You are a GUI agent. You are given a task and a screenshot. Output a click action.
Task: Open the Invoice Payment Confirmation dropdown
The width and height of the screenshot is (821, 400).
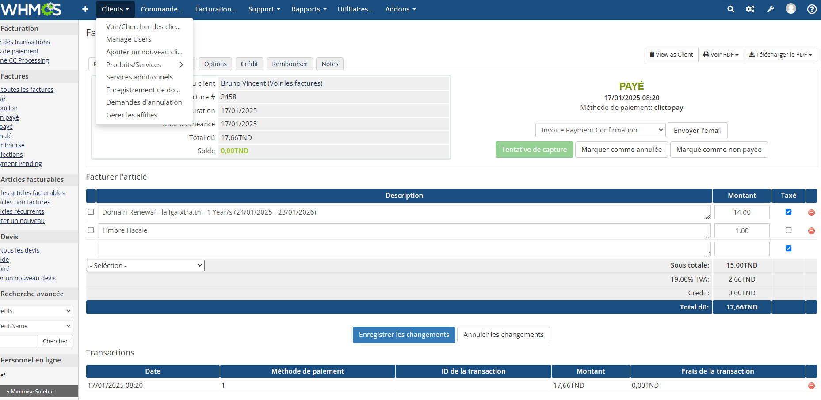600,130
